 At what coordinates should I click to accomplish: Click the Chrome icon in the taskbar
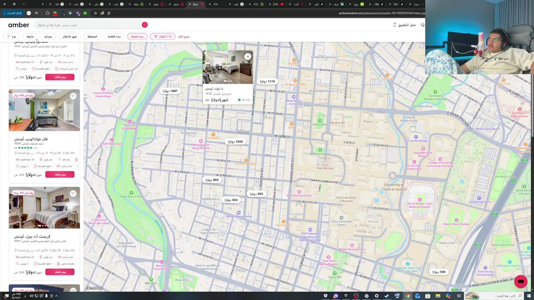407,296
